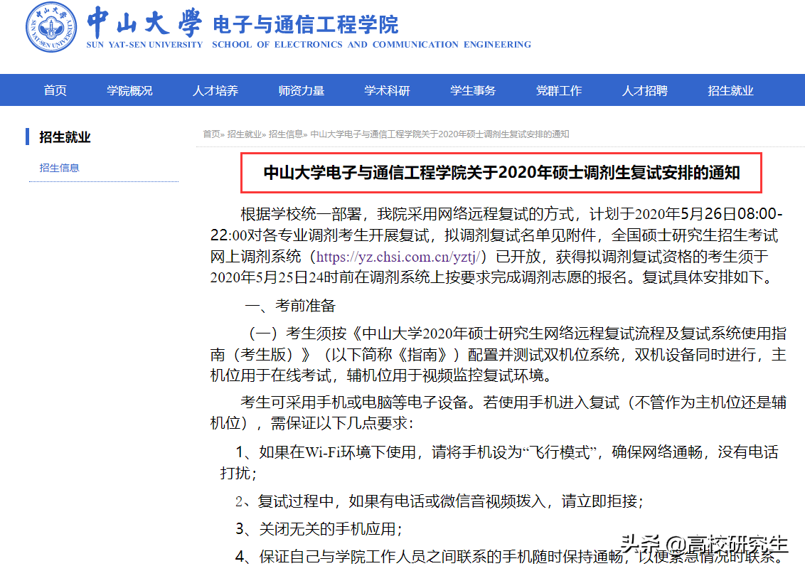Select 招生就业 in the top navigation

tap(730, 90)
